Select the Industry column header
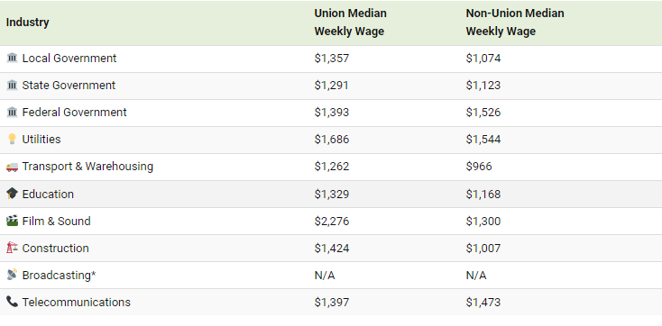 (x=27, y=23)
